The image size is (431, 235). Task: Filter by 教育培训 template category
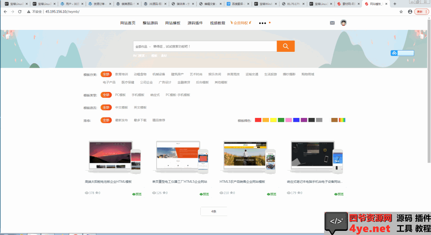click(121, 74)
